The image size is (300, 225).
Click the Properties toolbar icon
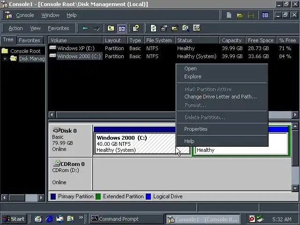click(x=164, y=28)
